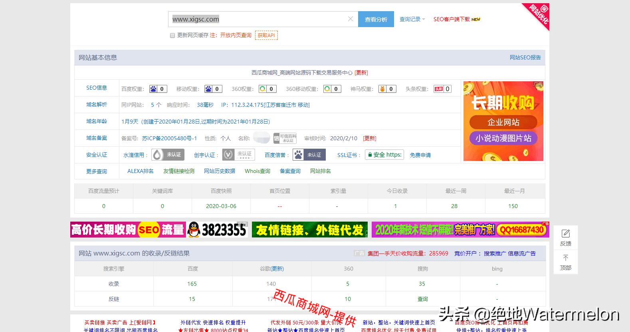
Task: Clear the domain search field with X icon
Action: tap(350, 19)
